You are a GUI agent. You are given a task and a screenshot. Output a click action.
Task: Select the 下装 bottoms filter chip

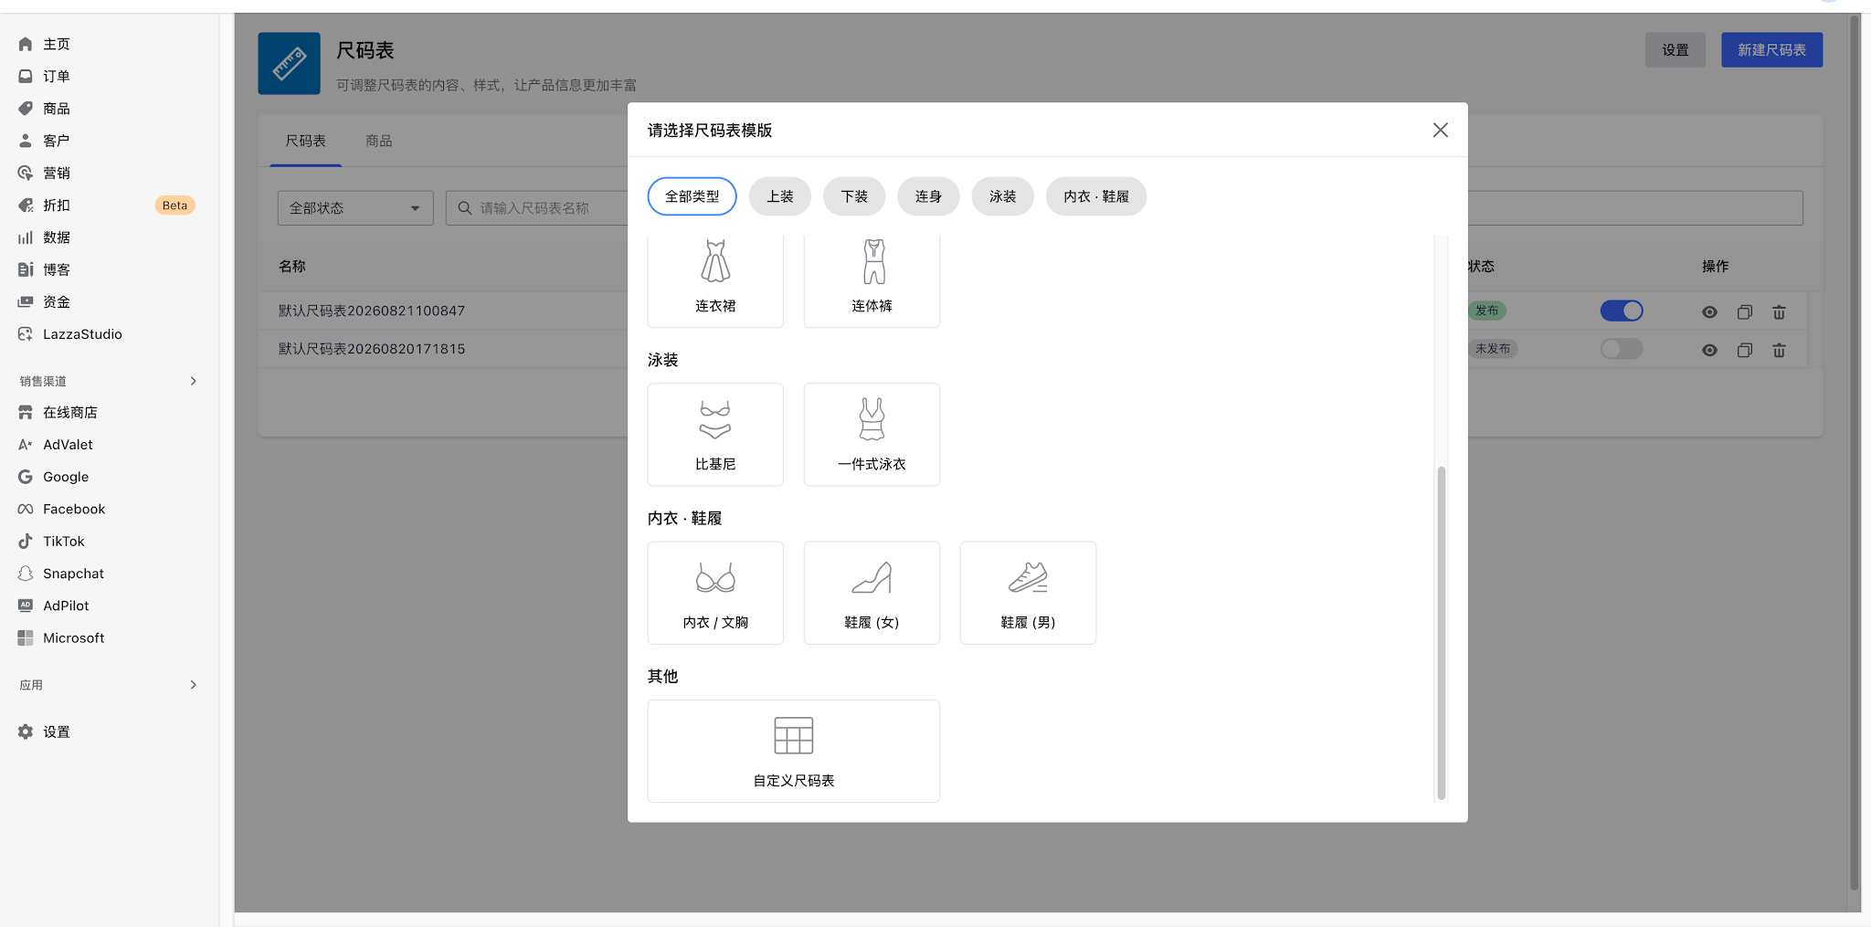(854, 196)
